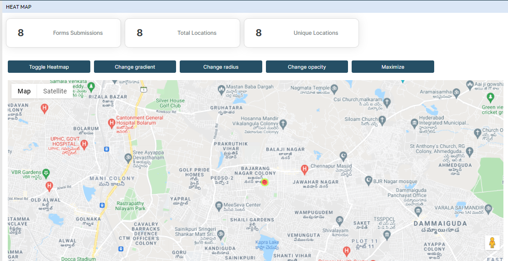The height and width of the screenshot is (261, 508).
Task: Click the Street View pegman icon
Action: 492,243
